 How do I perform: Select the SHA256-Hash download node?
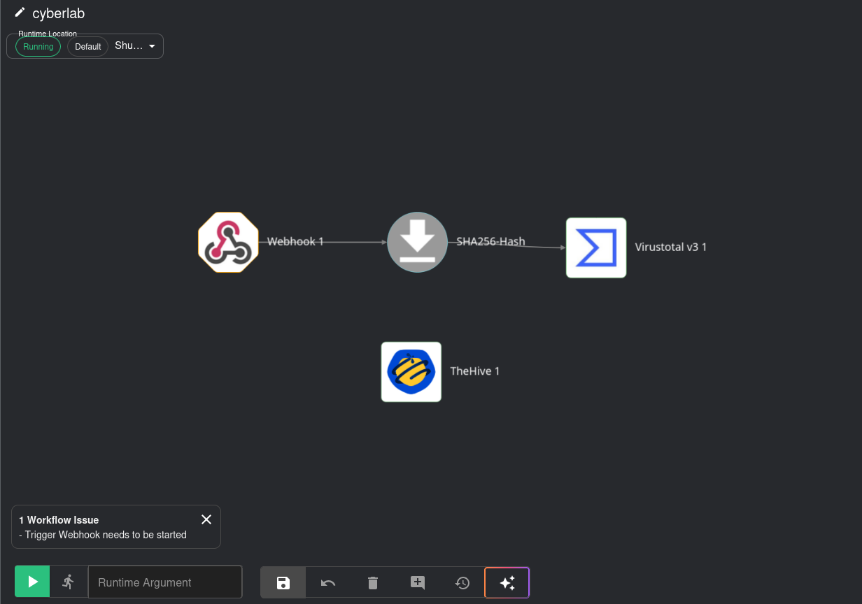(x=417, y=242)
